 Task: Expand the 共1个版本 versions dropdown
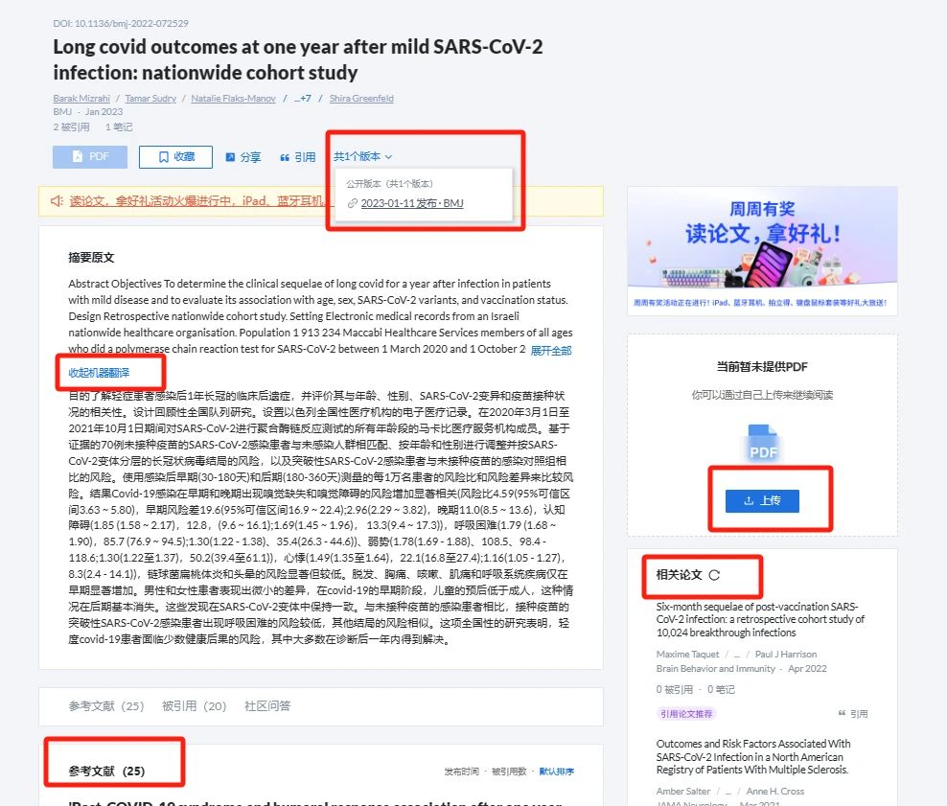363,156
